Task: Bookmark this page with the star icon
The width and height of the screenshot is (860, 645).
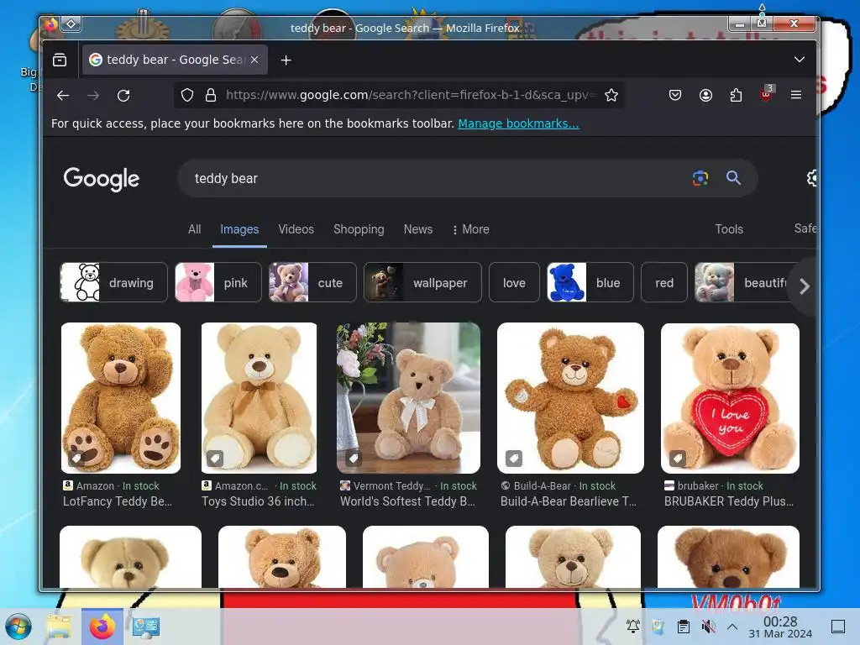Action: pyautogui.click(x=611, y=96)
